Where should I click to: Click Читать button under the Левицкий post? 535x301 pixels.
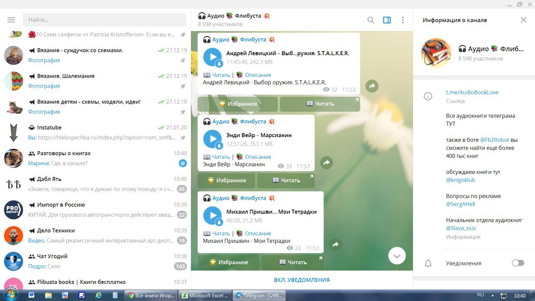pyautogui.click(x=320, y=104)
